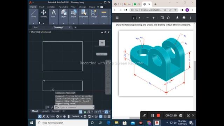
Task: Switch to the Parametric ribbon tab
Action: tap(63, 7)
